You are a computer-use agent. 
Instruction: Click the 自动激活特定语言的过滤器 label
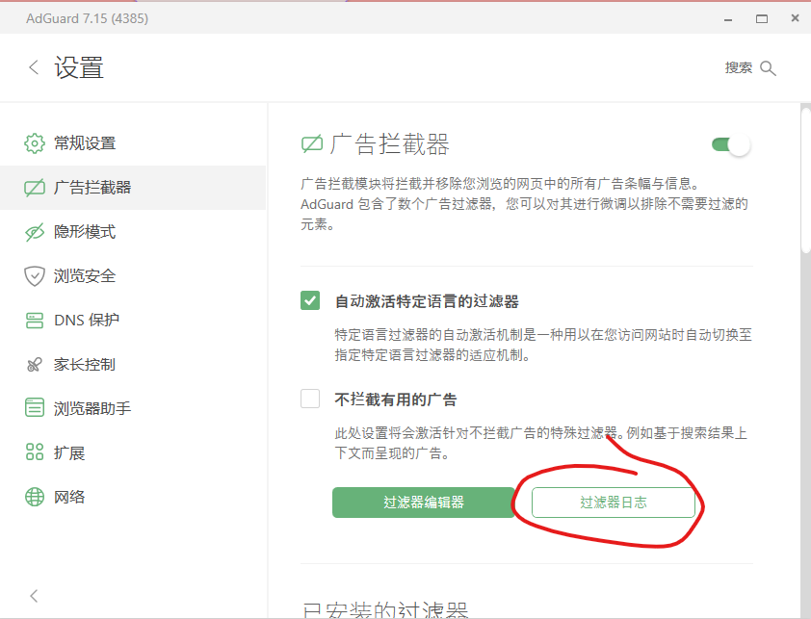pyautogui.click(x=427, y=301)
